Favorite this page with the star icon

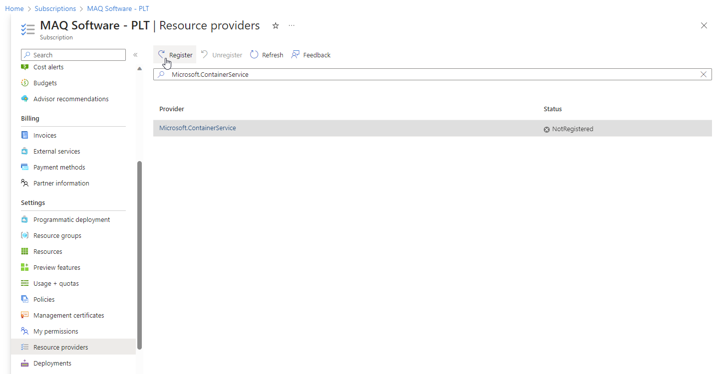pos(275,26)
